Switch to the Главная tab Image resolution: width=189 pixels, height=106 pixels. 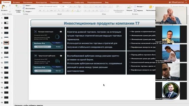6,2
